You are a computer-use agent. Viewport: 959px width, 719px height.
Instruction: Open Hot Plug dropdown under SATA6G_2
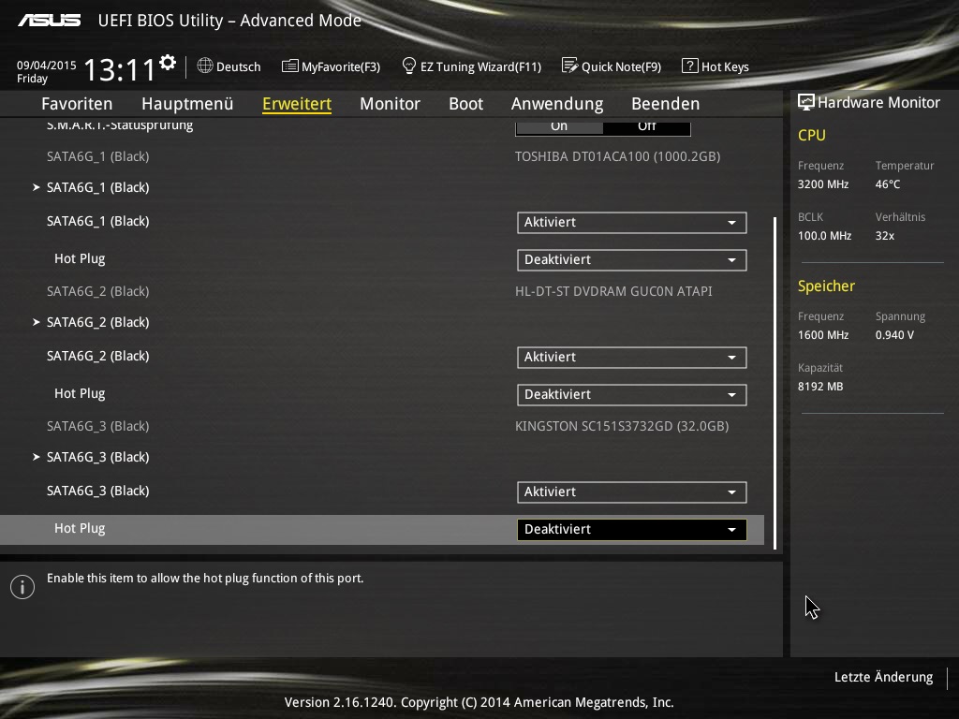[632, 394]
